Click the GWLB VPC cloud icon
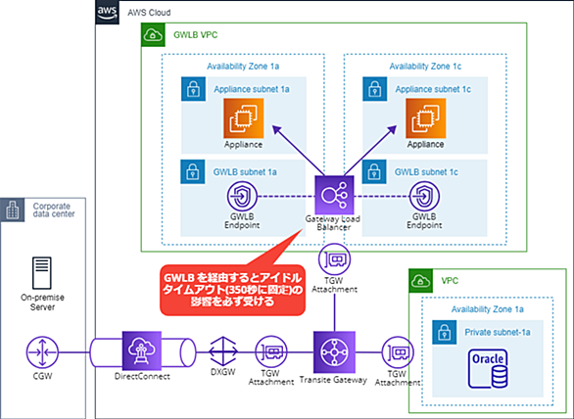The image size is (574, 419). pos(154,35)
